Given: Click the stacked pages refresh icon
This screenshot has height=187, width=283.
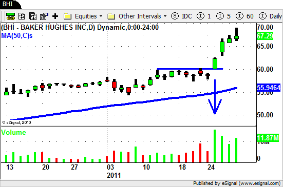Looking at the screenshot, I should coord(33,16).
